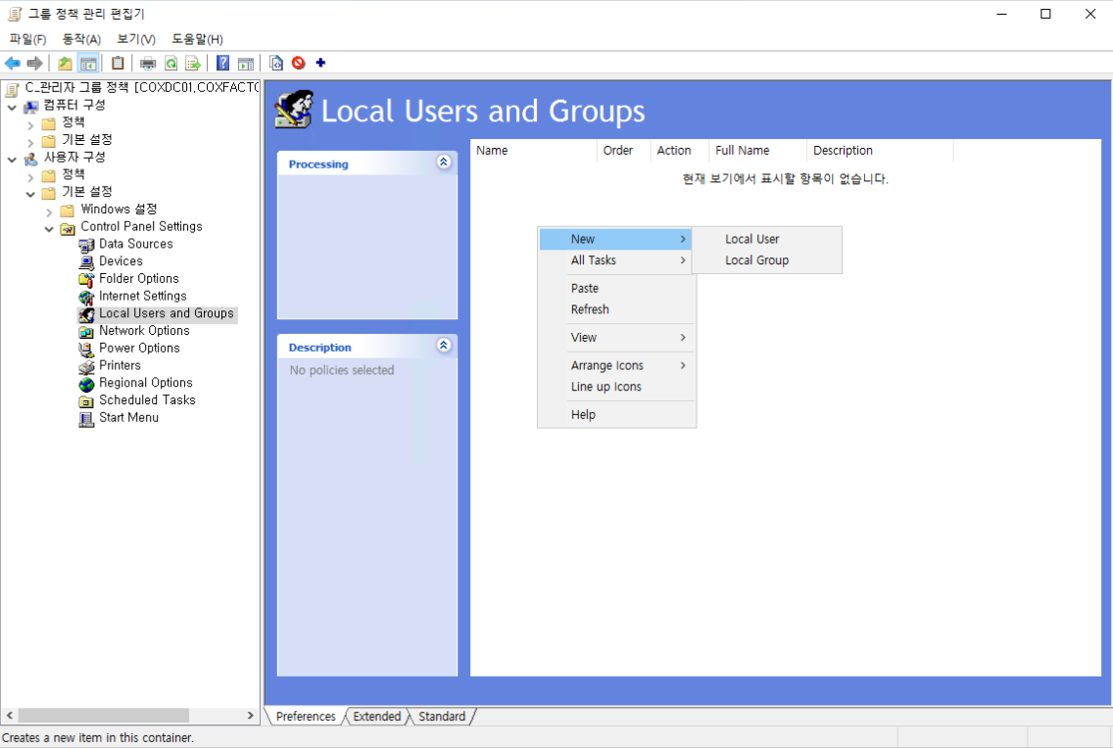The width and height of the screenshot is (1113, 748).
Task: Select Line up Icons in context menu
Action: coord(616,387)
